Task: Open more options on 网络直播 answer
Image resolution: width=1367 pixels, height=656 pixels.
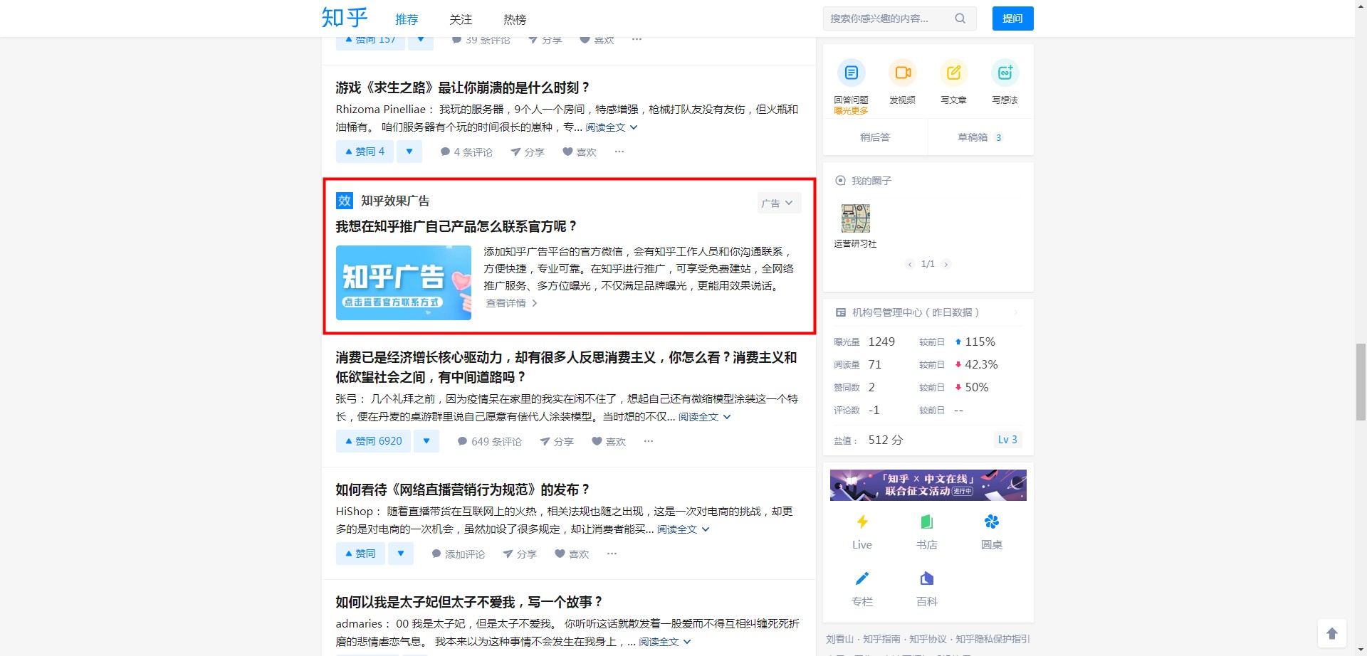Action: pyautogui.click(x=612, y=554)
